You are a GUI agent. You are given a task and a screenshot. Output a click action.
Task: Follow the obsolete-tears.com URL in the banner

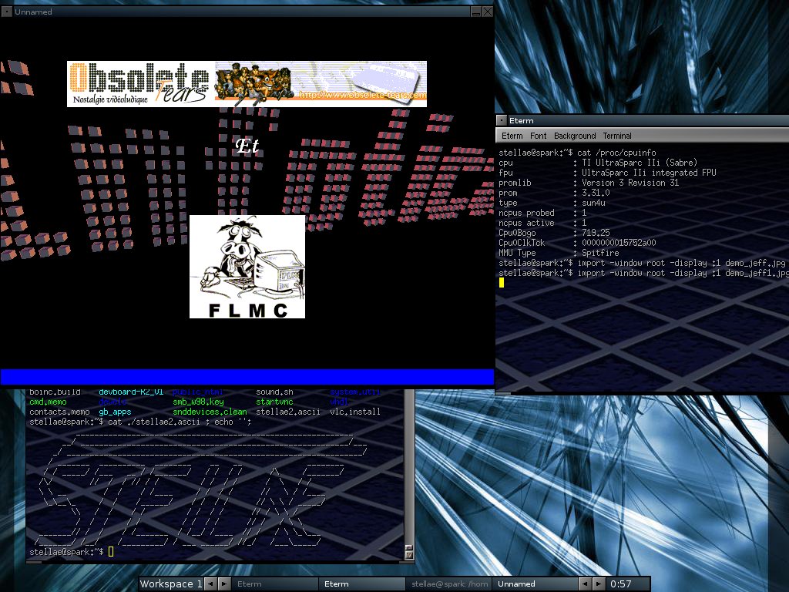(362, 95)
